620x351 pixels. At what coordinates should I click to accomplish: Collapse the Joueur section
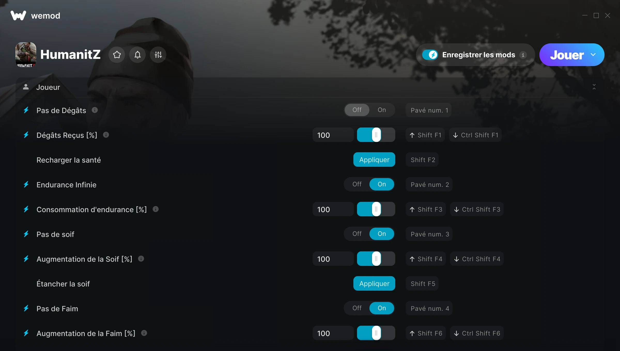pos(594,87)
